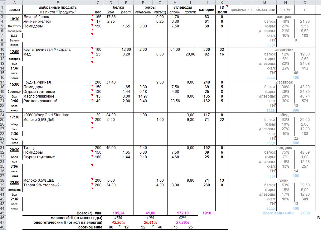Click the time cell '15:00'
321x230 pixels.
(14, 84)
